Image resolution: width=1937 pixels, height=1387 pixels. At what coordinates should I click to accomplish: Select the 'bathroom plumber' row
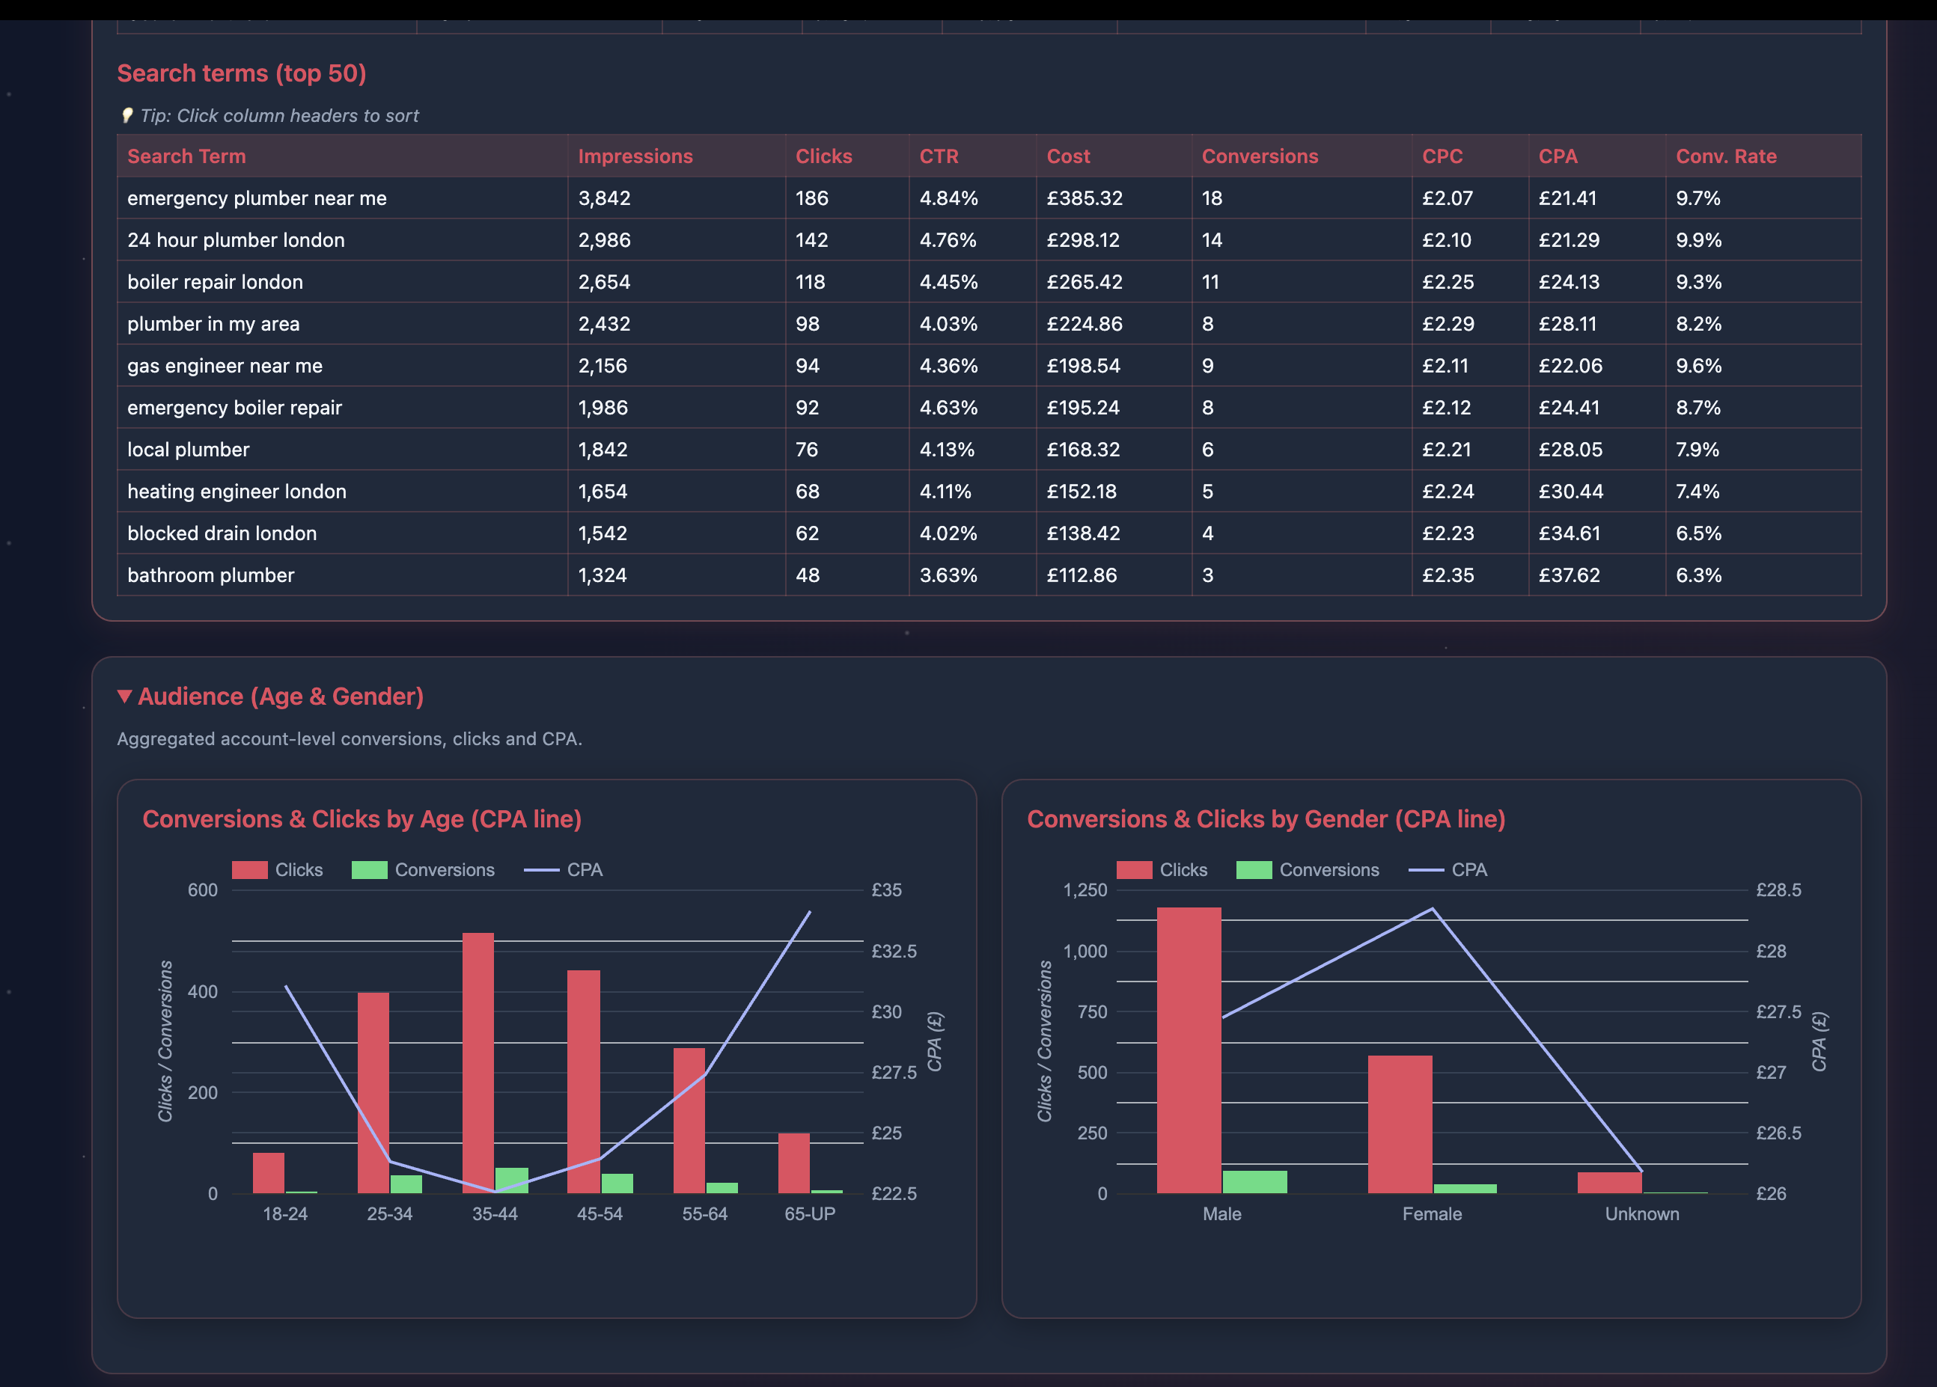341,575
